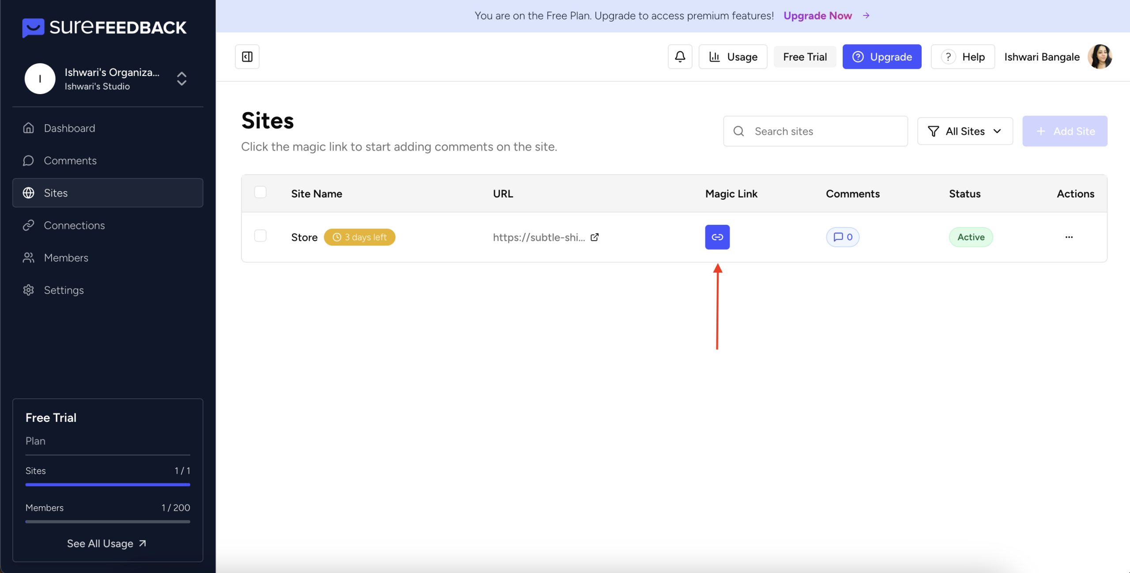Check the Store row checkbox

[x=260, y=236]
